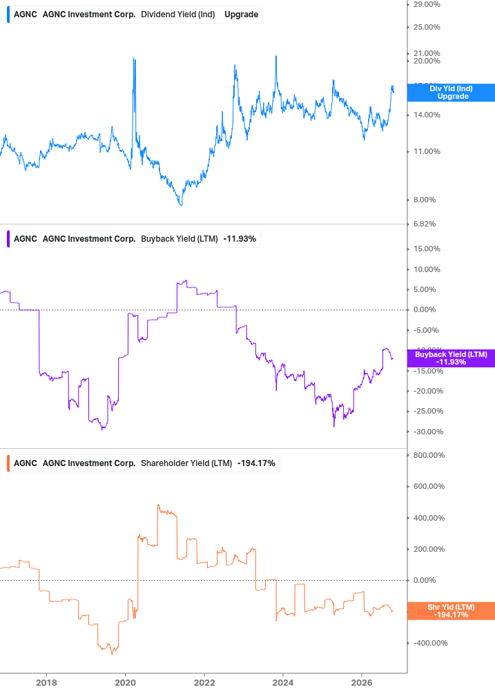The height and width of the screenshot is (694, 495).
Task: Click the 2020 label on time axis
Action: [125, 682]
